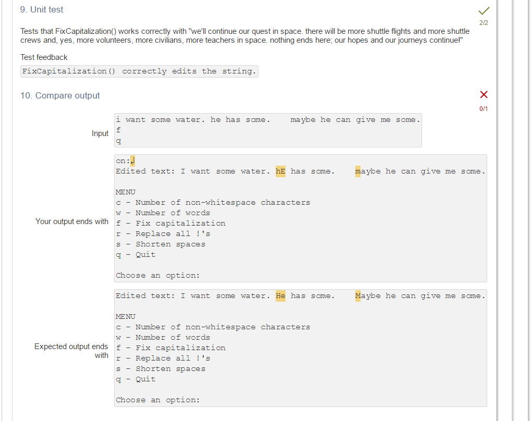Select the 'Expected output ends with' label
The width and height of the screenshot is (531, 421).
71,351
